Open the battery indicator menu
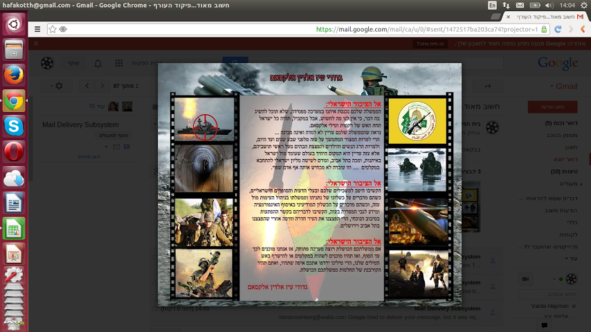 tap(535, 6)
